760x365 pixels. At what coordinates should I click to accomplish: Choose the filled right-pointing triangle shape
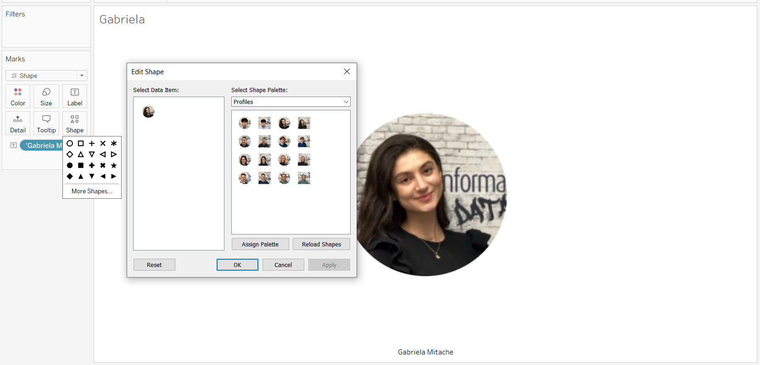click(114, 176)
